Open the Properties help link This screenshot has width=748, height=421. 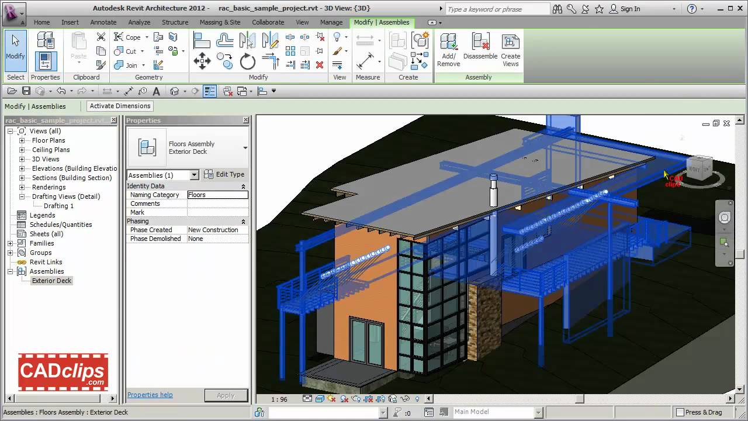(x=150, y=395)
